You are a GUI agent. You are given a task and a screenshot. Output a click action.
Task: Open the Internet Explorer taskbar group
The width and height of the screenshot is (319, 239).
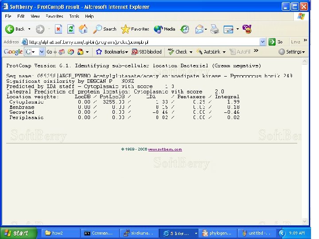178,233
